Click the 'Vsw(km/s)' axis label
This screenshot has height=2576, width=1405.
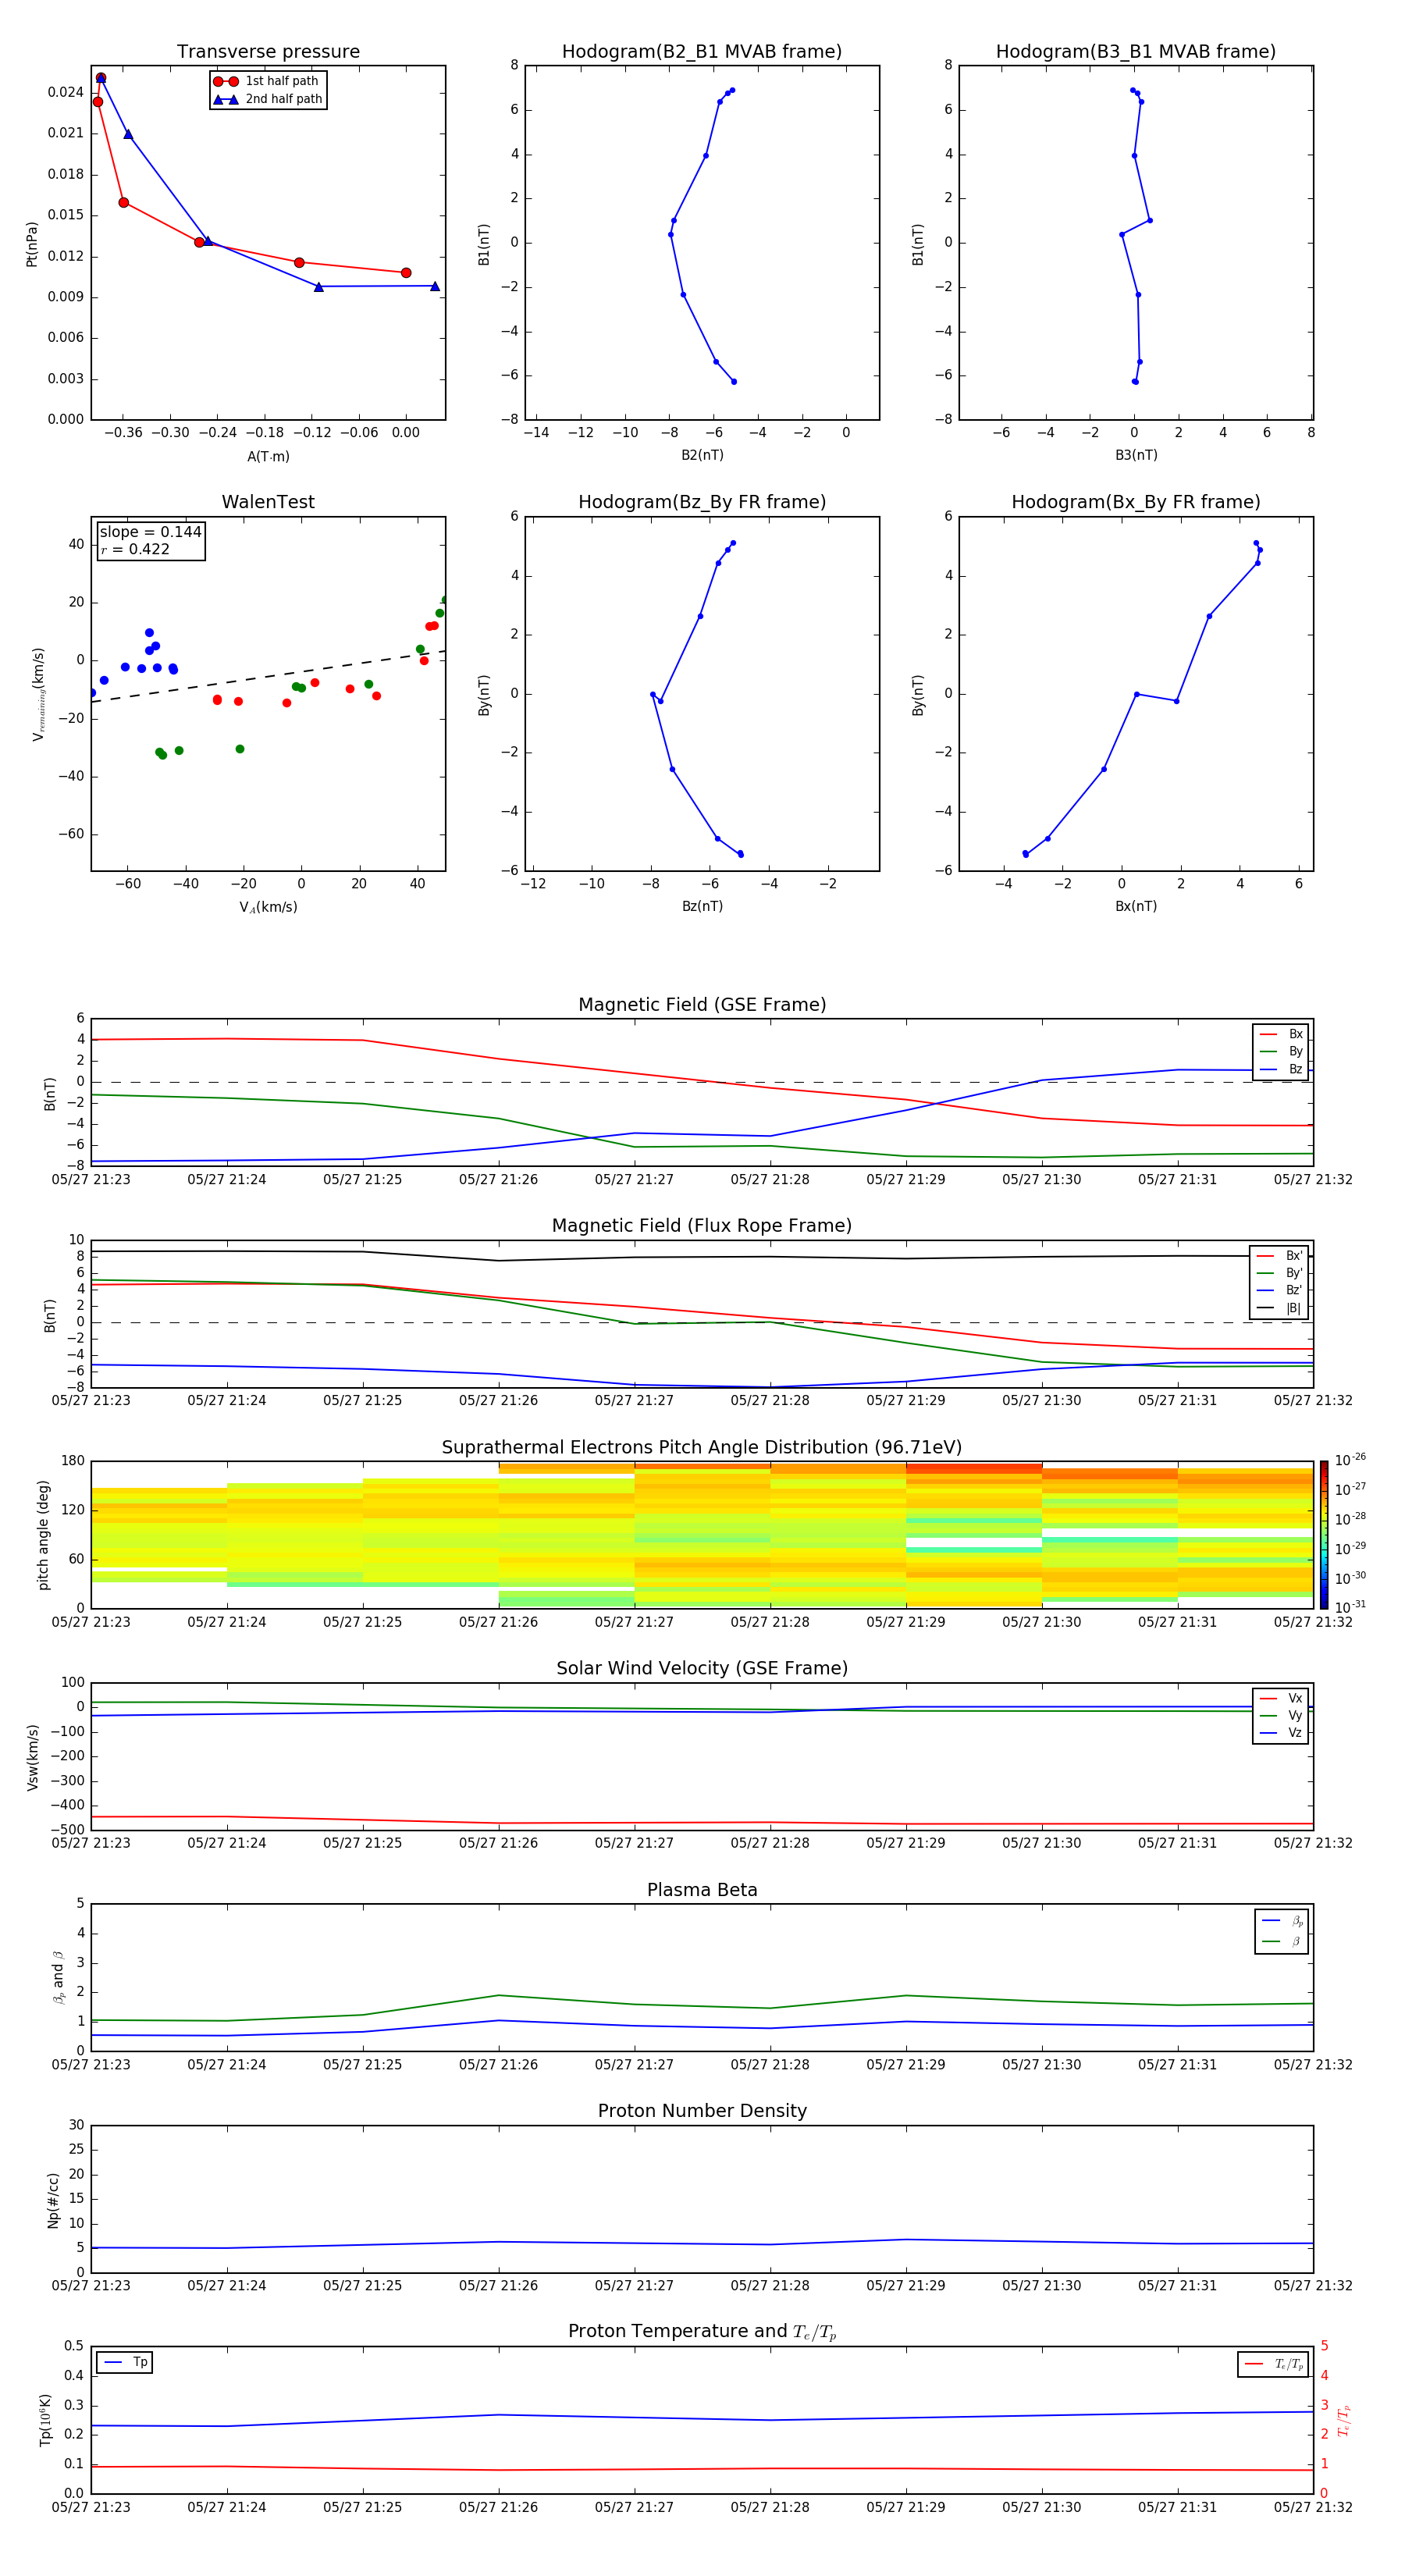[x=32, y=1757]
